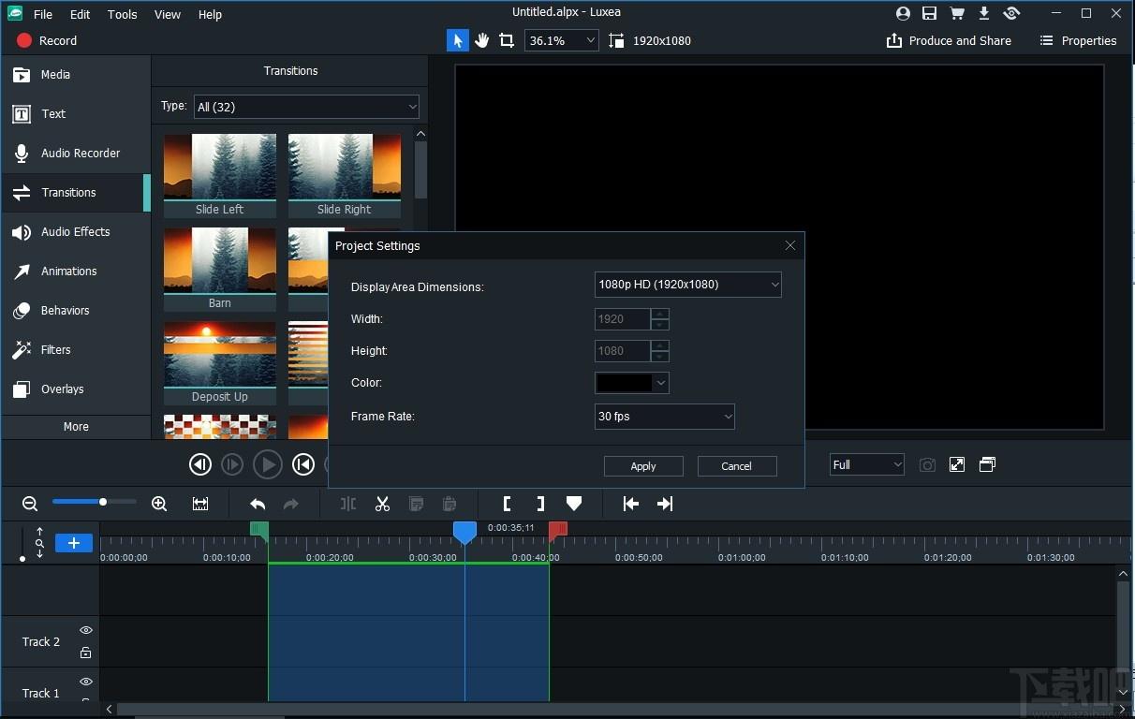Play the preview

point(268,464)
